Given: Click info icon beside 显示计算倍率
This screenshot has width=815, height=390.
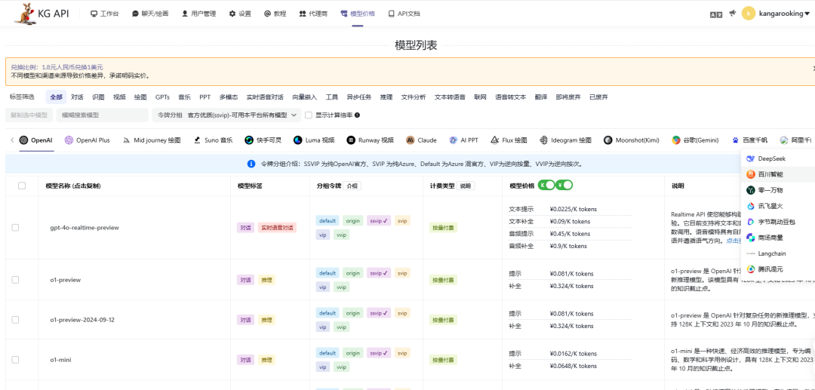Looking at the screenshot, I should tap(357, 115).
